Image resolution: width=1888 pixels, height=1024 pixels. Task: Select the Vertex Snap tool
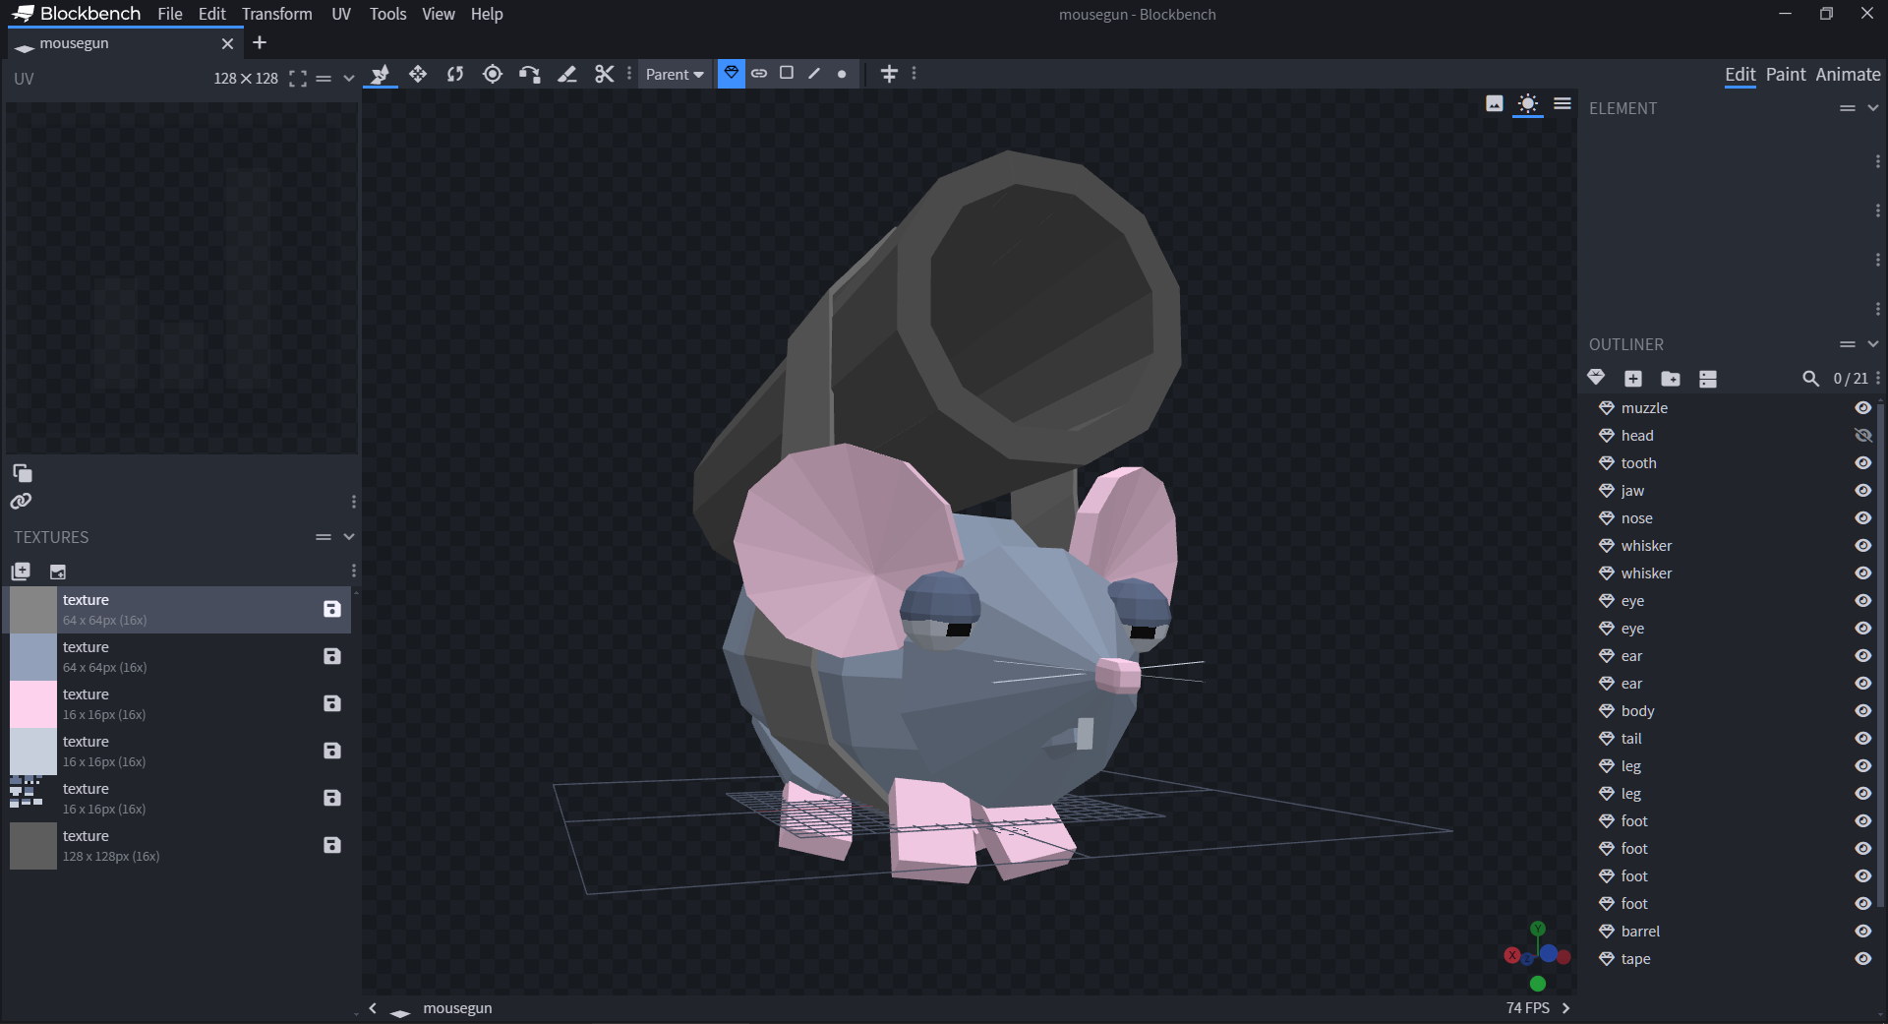click(x=530, y=74)
